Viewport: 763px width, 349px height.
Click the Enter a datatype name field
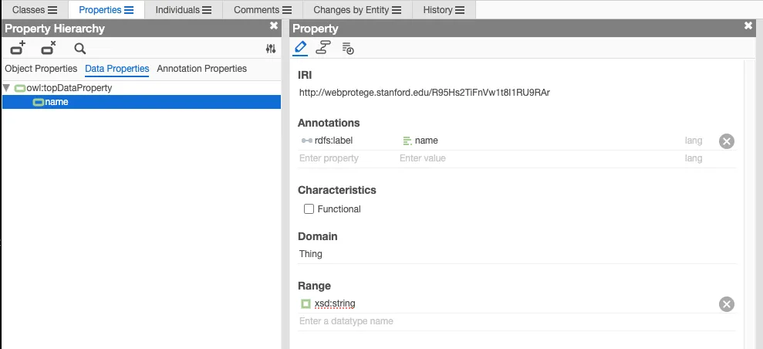[x=517, y=321]
